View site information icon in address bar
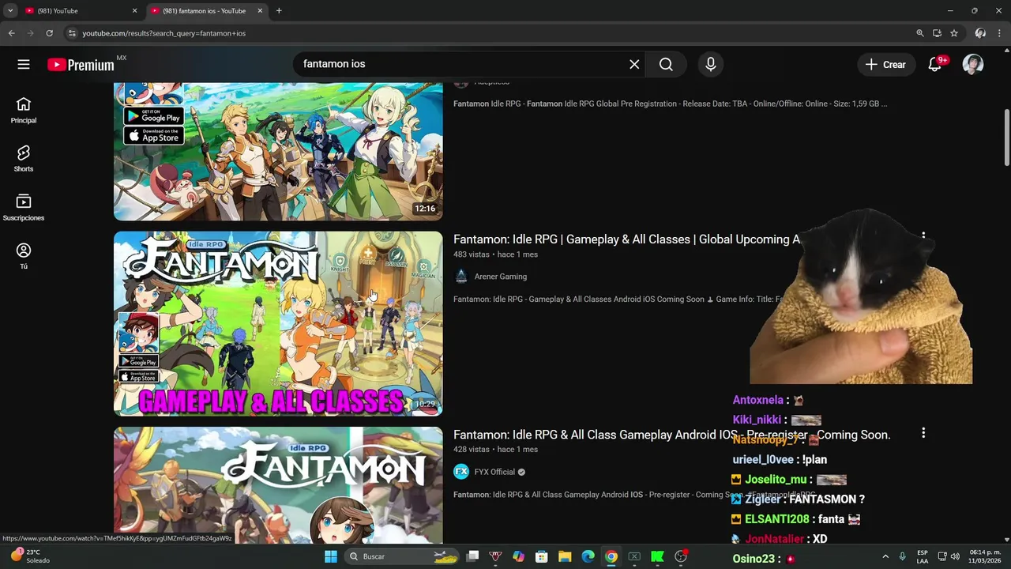 coord(72,33)
